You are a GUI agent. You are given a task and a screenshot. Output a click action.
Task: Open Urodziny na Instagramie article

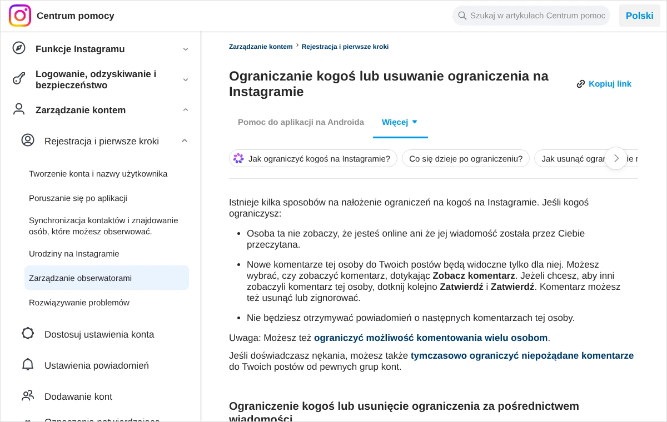pyautogui.click(x=74, y=254)
